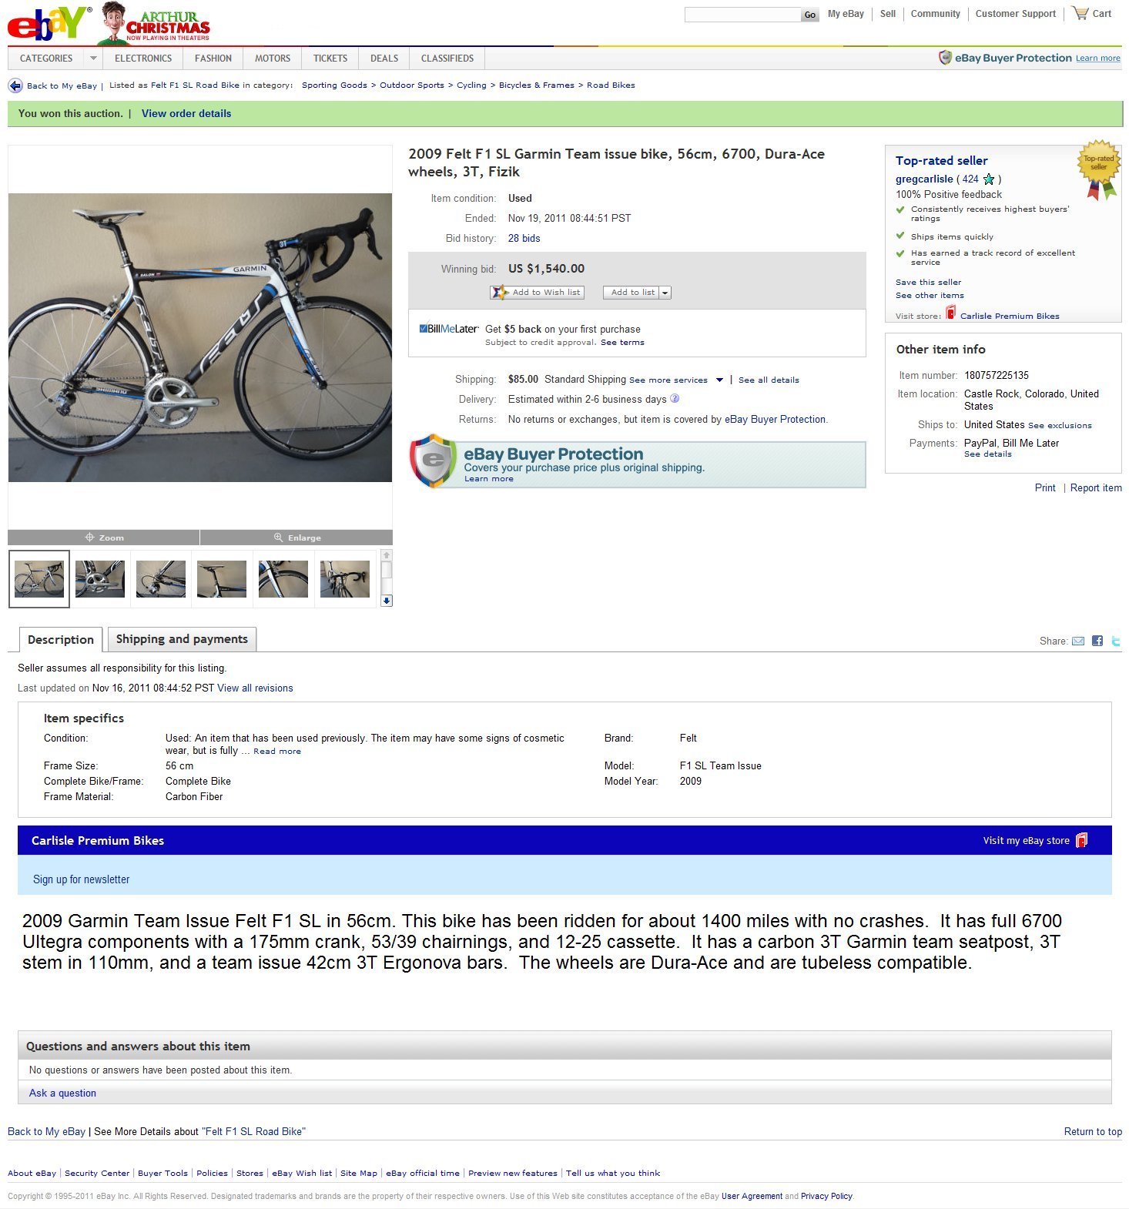Click the delivery estimate help icon
The width and height of the screenshot is (1129, 1209).
(675, 399)
